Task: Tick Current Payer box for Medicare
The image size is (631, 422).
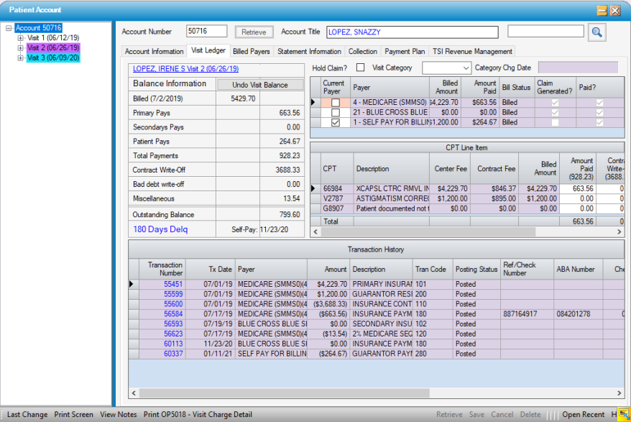Action: [x=335, y=103]
